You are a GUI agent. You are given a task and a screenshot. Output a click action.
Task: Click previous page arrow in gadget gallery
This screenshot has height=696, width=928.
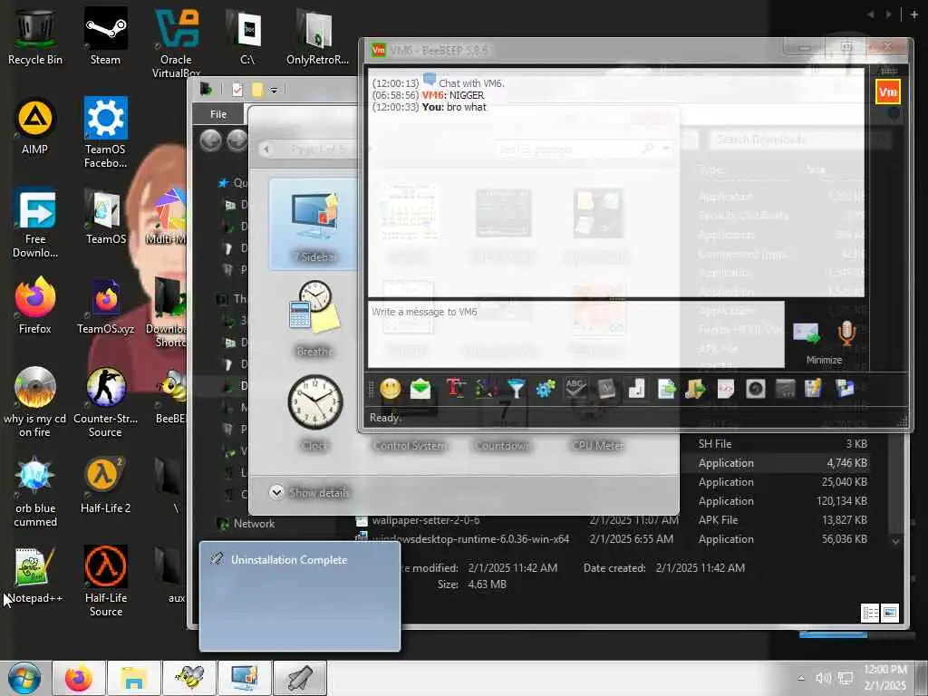(x=266, y=150)
